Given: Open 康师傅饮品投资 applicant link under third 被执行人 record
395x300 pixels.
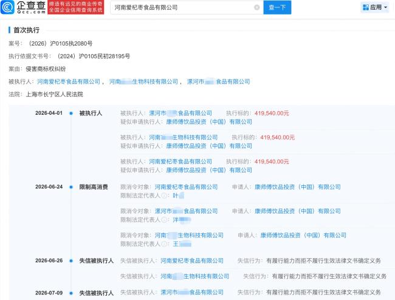Looking at the screenshot, I should 209,170.
